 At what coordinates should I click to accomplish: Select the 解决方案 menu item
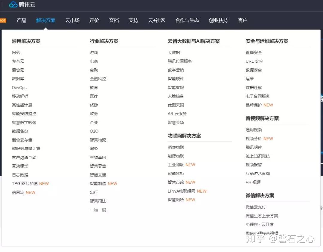tap(45, 20)
